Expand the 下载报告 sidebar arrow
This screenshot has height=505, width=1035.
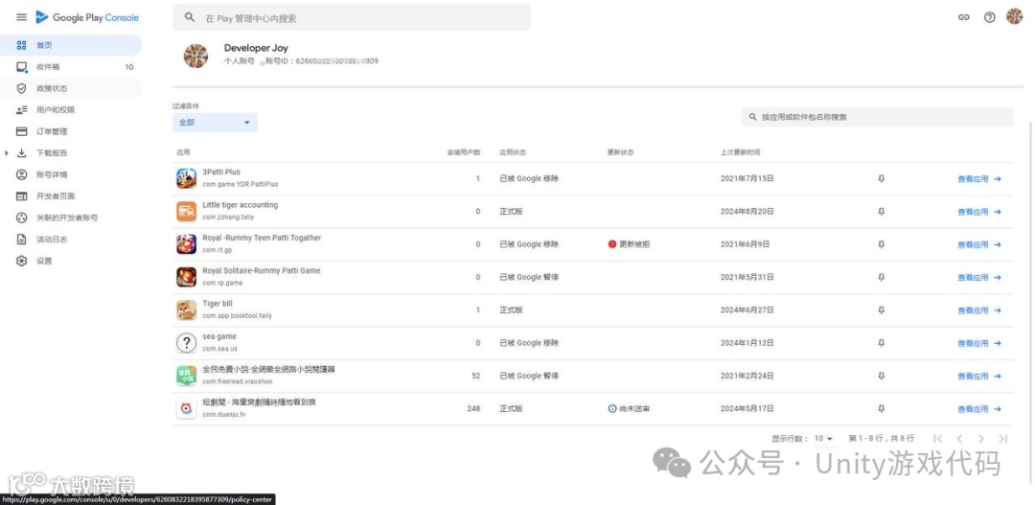[6, 153]
